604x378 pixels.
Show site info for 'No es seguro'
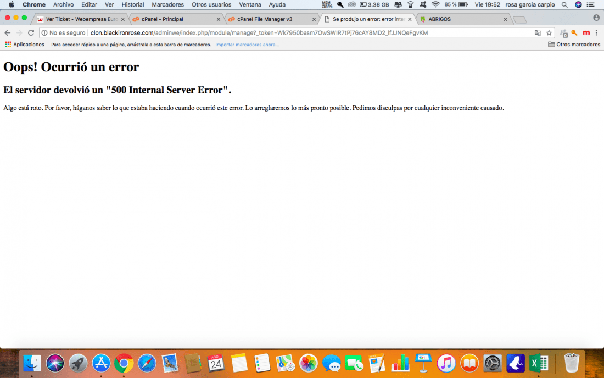[x=64, y=33]
